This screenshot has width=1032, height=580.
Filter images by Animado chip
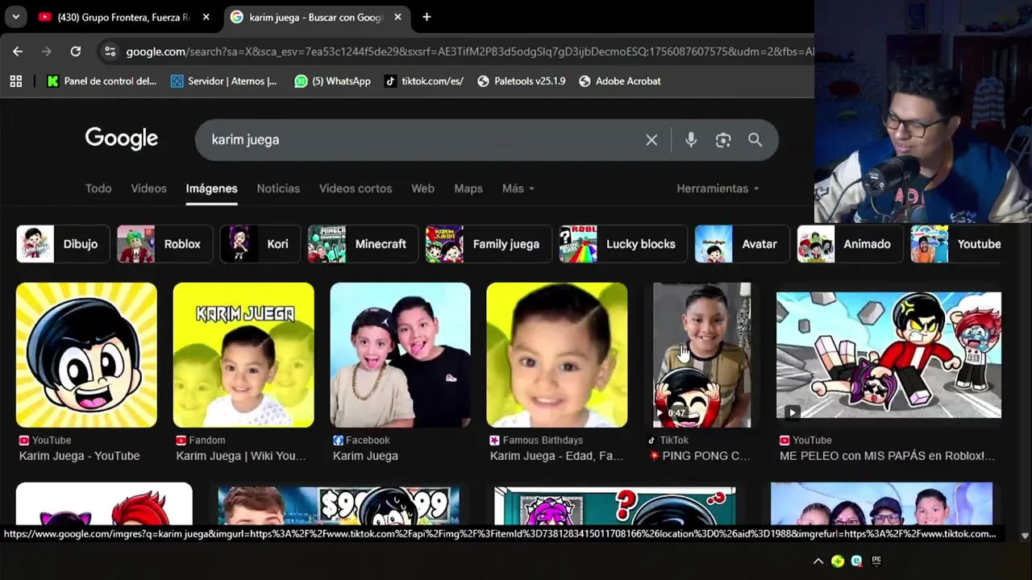coord(850,244)
